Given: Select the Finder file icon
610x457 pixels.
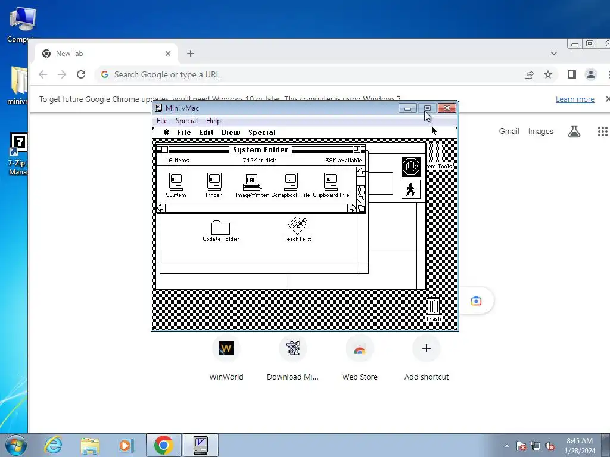Looking at the screenshot, I should (x=214, y=181).
